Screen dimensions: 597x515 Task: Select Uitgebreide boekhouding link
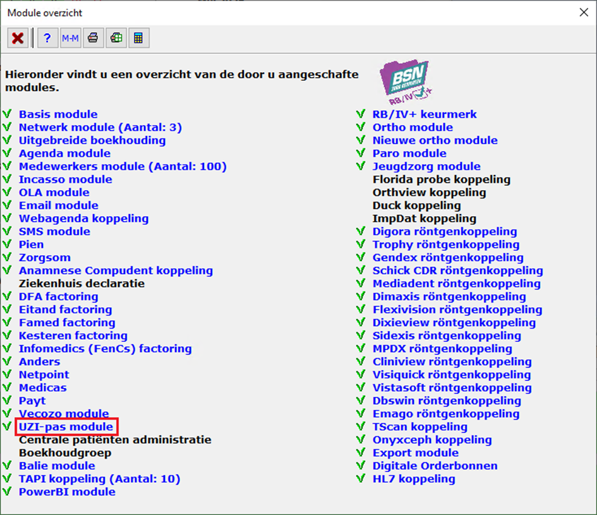tap(92, 140)
